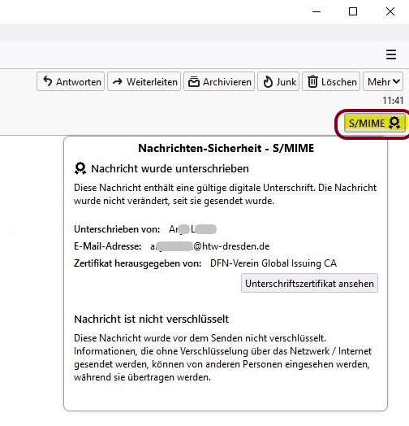Image resolution: width=409 pixels, height=426 pixels.
Task: Open the Mehr actions menu
Action: coord(383,81)
